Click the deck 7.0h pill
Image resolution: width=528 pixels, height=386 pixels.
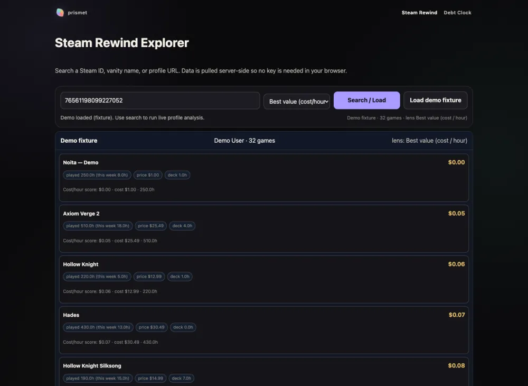182,378
